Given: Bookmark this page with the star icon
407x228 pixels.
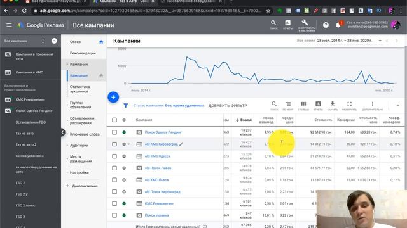Looking at the screenshot, I should [268, 11].
